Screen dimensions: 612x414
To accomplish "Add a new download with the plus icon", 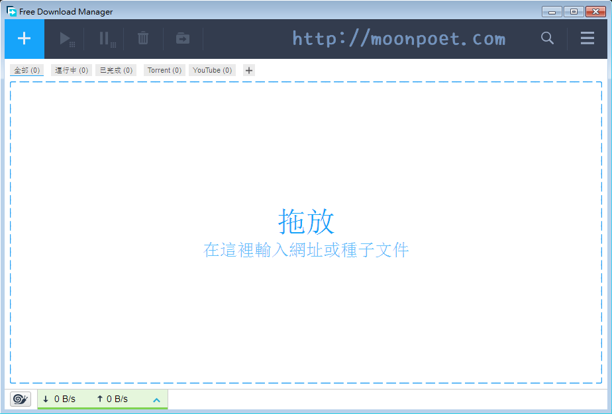I will point(24,38).
